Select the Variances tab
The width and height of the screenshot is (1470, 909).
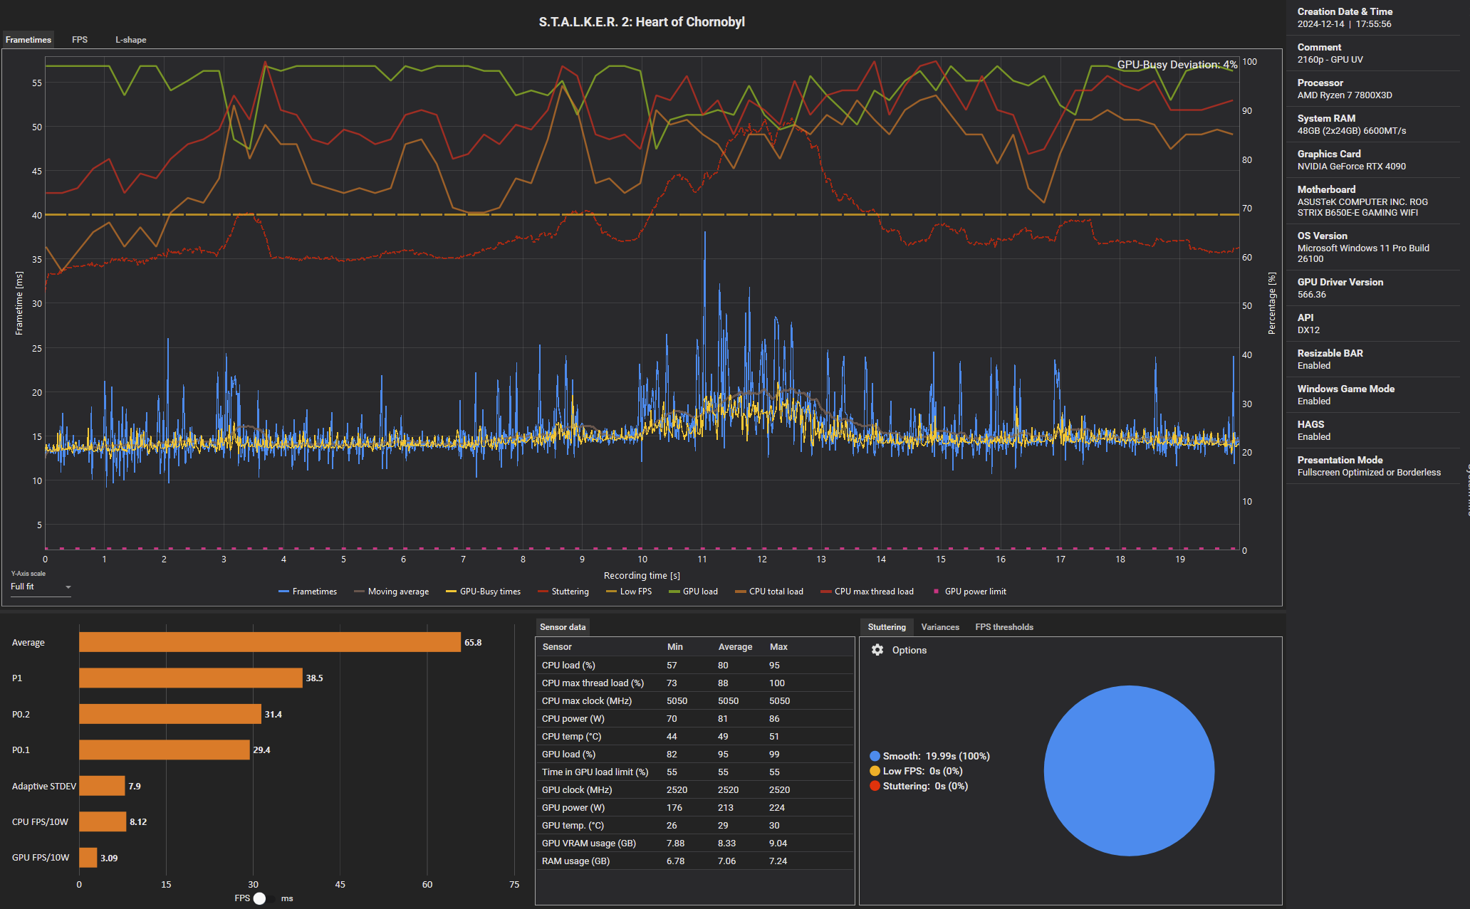940,627
